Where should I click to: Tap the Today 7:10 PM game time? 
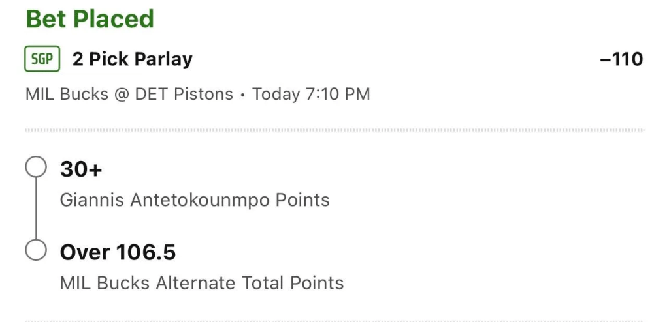click(x=311, y=94)
